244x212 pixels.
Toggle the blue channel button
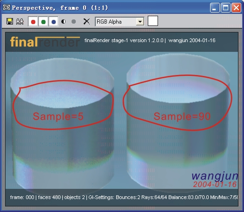coord(53,22)
